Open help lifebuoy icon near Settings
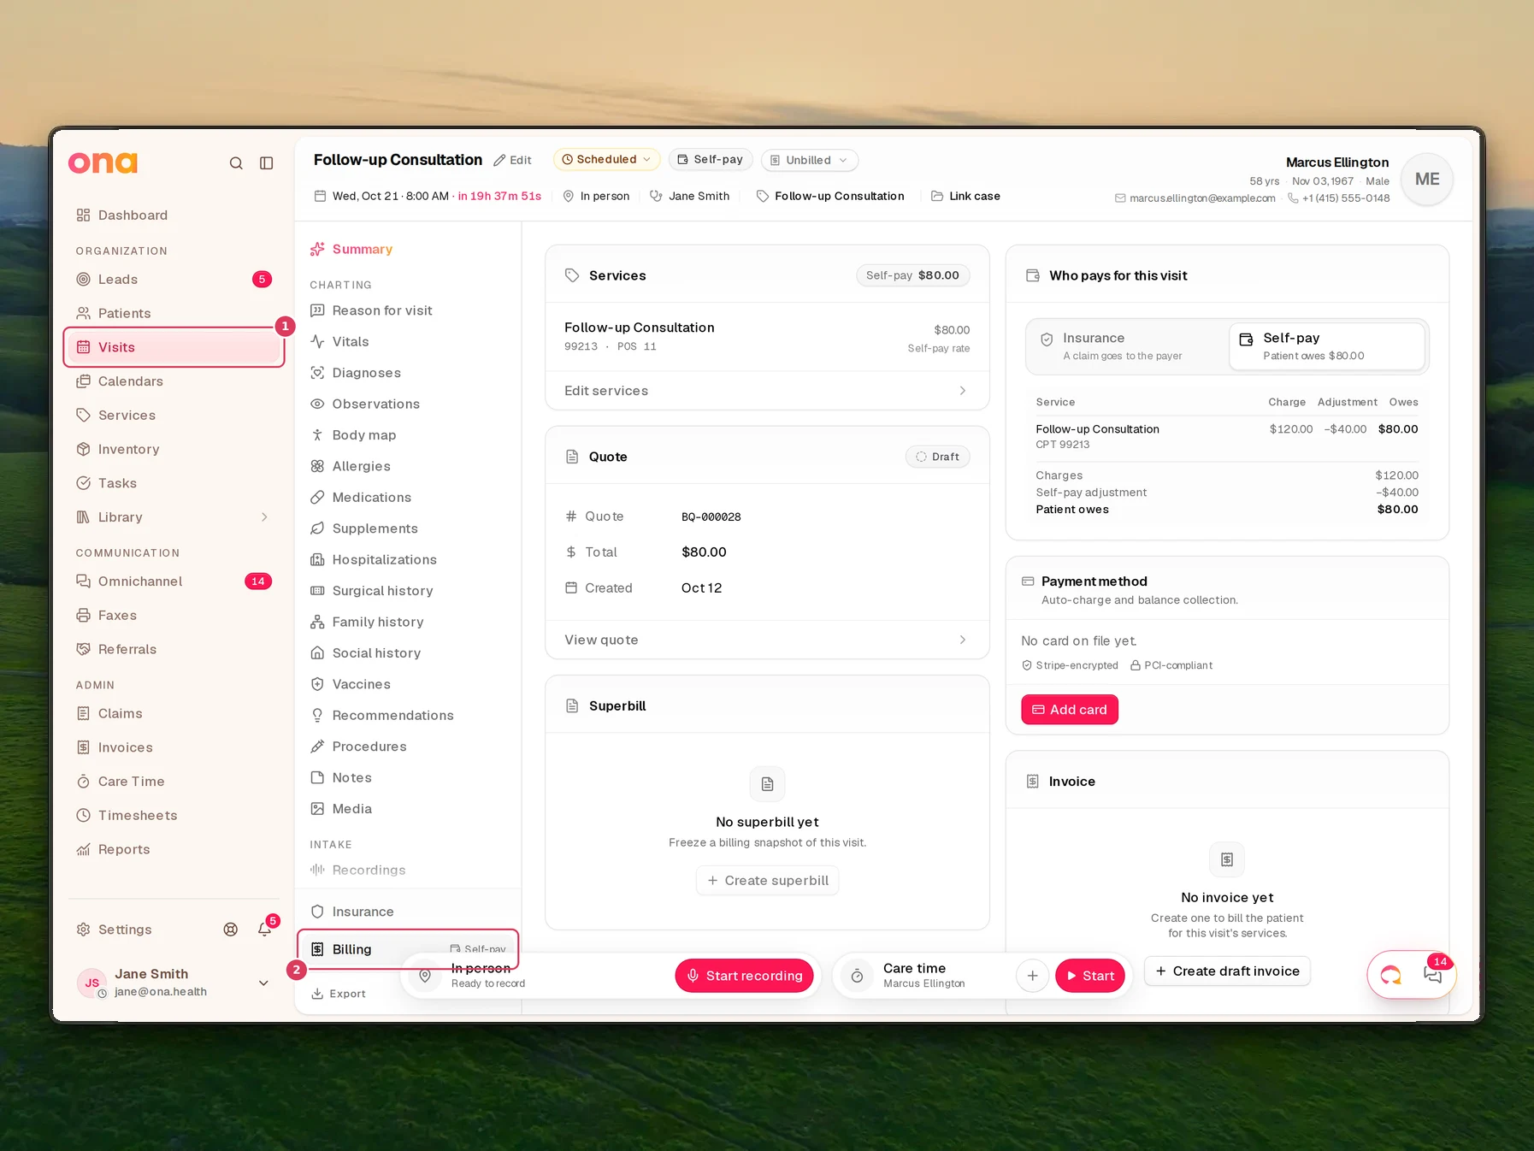The height and width of the screenshot is (1151, 1534). click(x=231, y=930)
